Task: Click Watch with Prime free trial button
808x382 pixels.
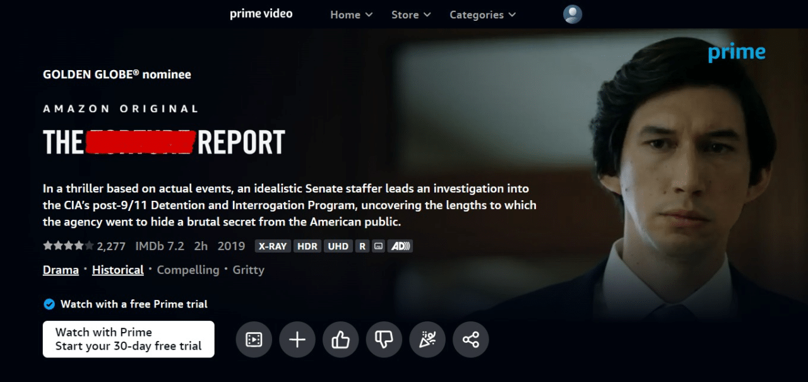Action: (x=129, y=339)
